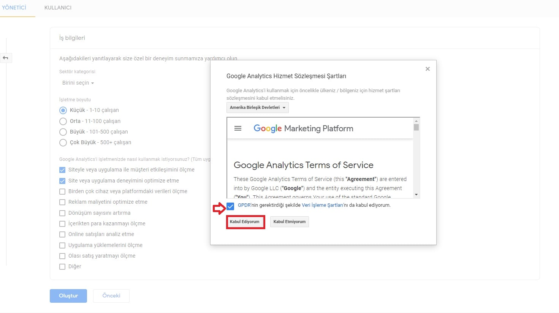This screenshot has height=313, width=559.
Task: Check 'Online satışları analiz etme' option
Action: click(62, 234)
